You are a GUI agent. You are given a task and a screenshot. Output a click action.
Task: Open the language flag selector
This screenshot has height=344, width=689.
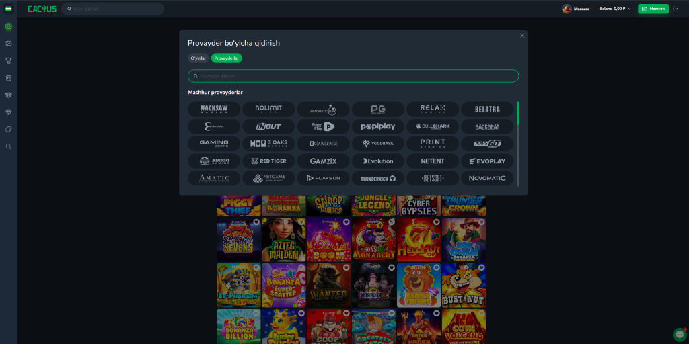[x=9, y=9]
